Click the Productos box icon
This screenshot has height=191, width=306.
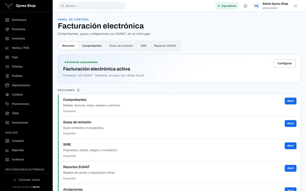tap(7, 29)
